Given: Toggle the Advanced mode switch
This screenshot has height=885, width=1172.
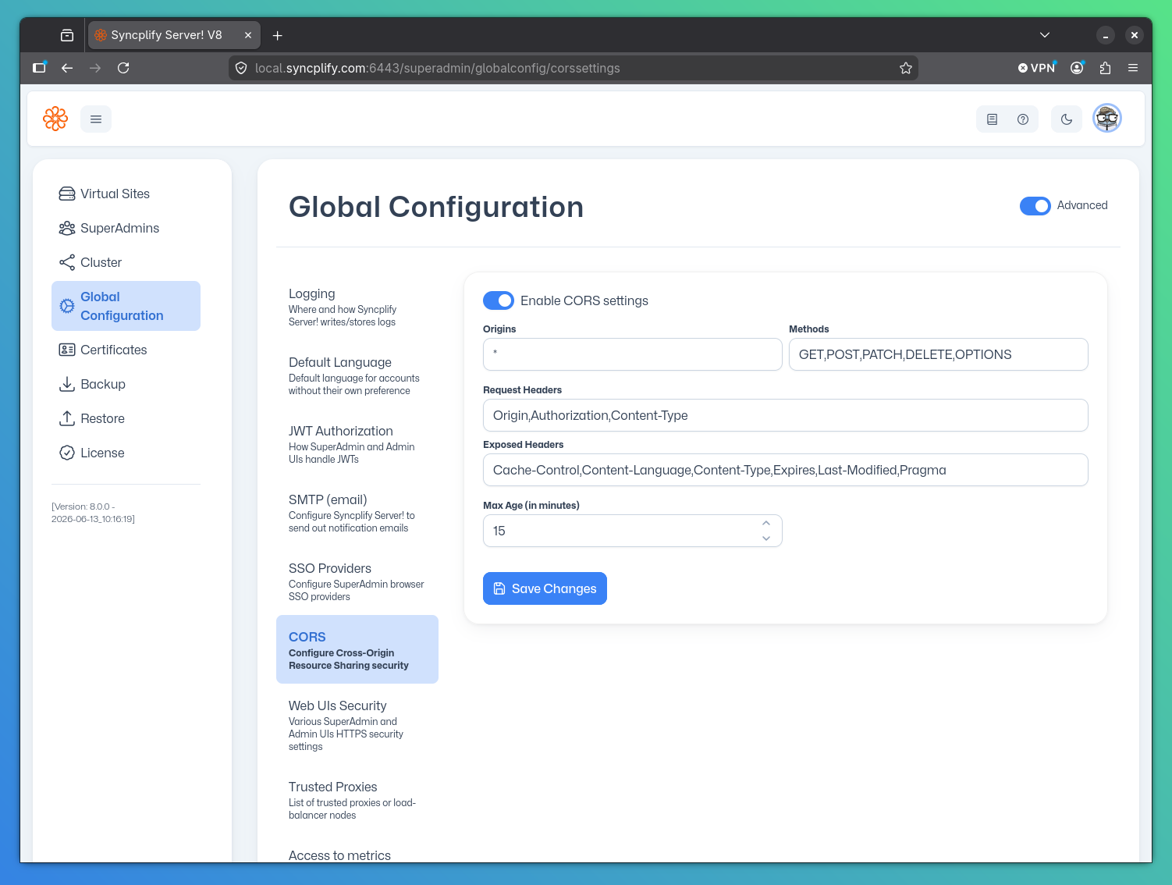Looking at the screenshot, I should tap(1035, 206).
